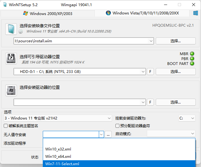This screenshot has width=201, height=167.
Task: Open the Windows 11 专业版 v21H2 edition dropdown
Action: pyautogui.click(x=58, y=118)
